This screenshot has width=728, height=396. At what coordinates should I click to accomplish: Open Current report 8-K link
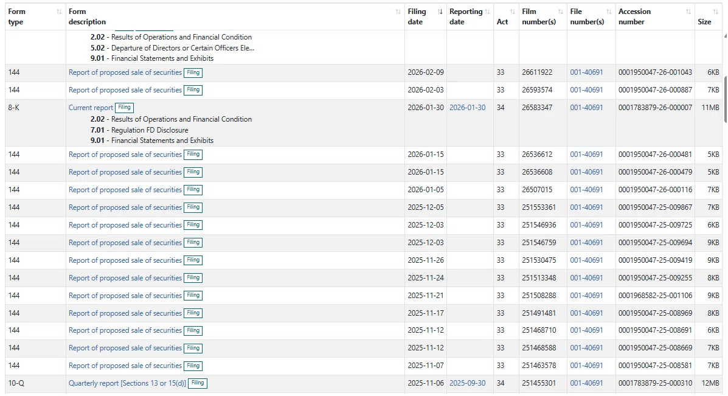tap(91, 108)
